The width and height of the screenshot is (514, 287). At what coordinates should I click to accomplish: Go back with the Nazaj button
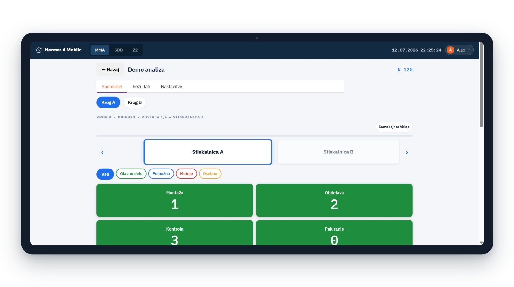(110, 70)
